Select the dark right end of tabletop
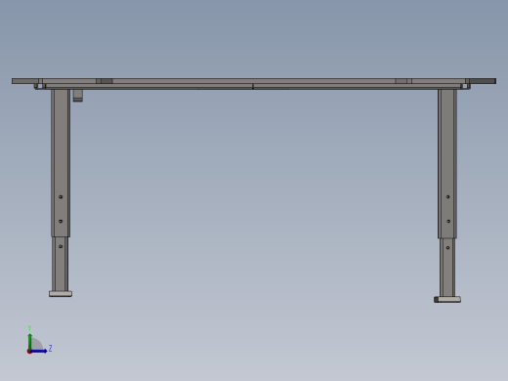This screenshot has height=381, width=508. (x=483, y=81)
